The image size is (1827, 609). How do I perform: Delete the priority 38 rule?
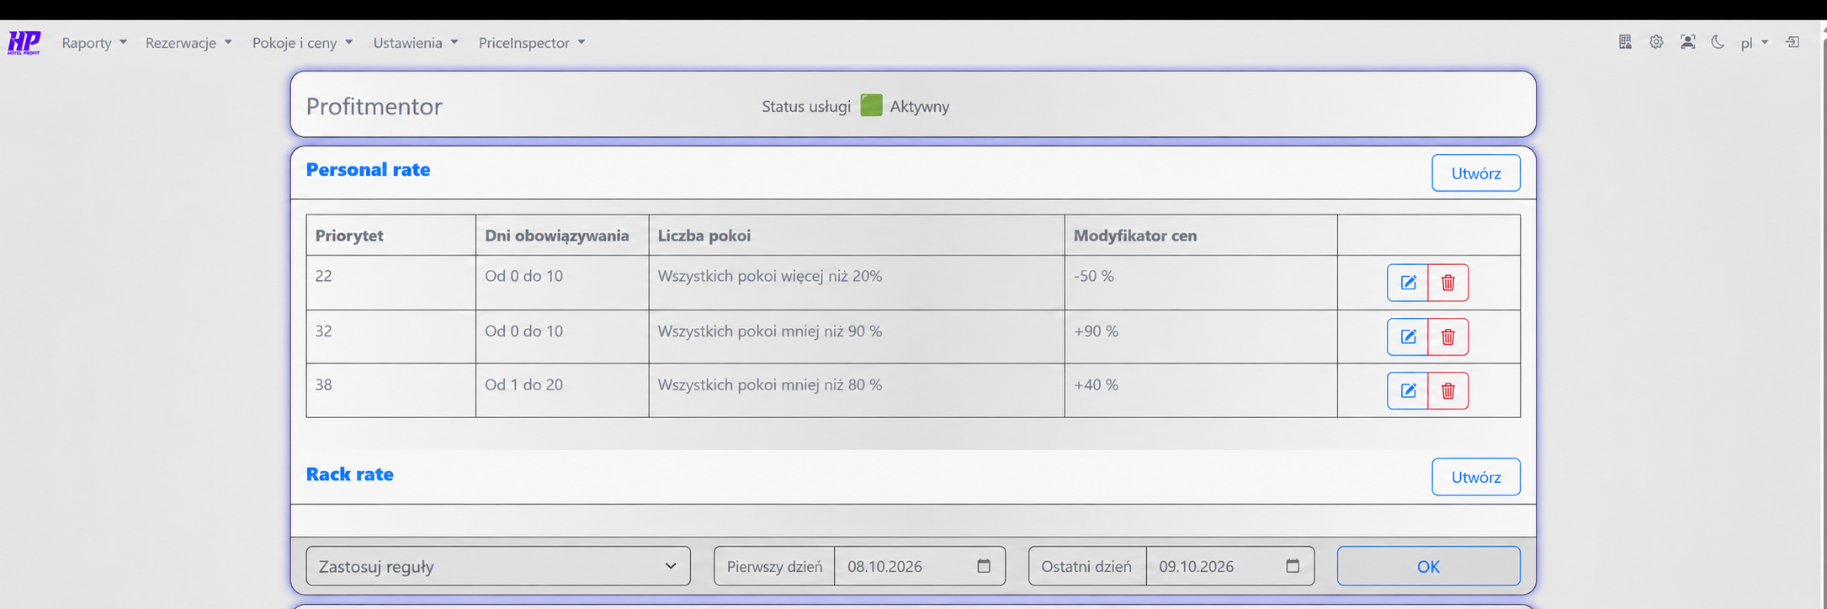[1448, 390]
